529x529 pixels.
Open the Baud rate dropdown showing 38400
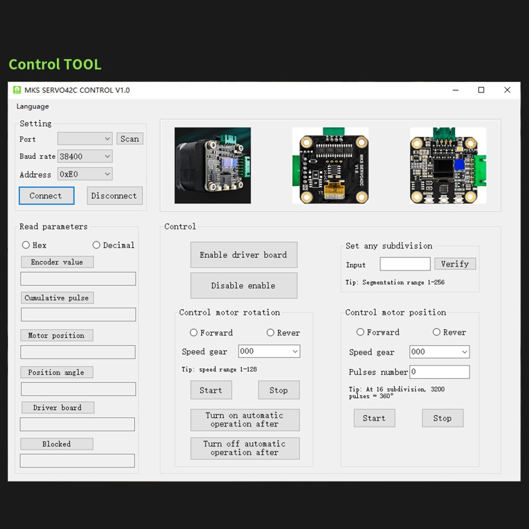[x=85, y=156]
